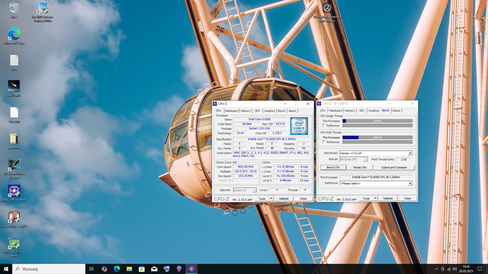The height and width of the screenshot is (274, 488).
Task: Click the CPU-Z icon in the taskbar
Action: pos(192,269)
